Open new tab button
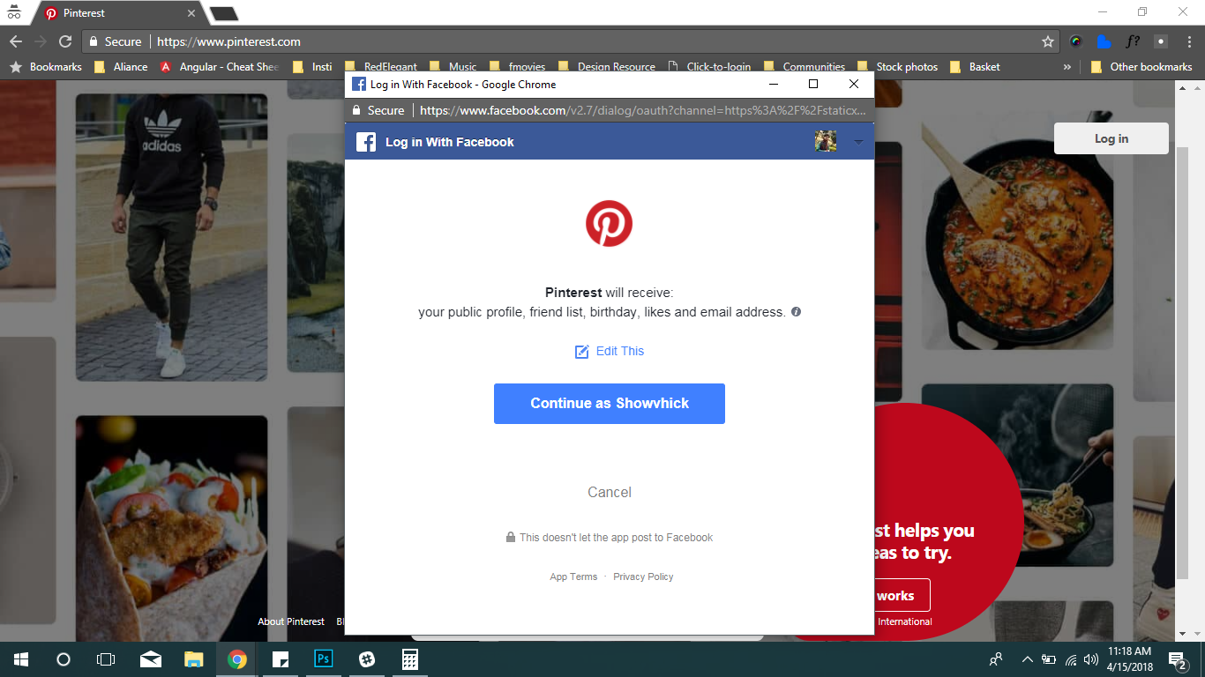Screen dimensions: 1205x677 click(224, 13)
